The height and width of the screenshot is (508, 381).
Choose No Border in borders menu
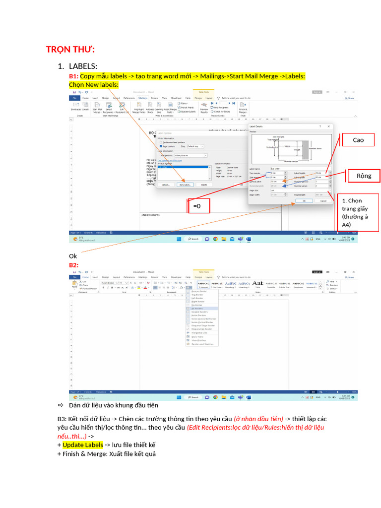(x=202, y=305)
